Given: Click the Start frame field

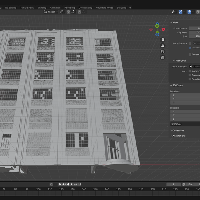Looking at the screenshot, I should pos(193,184).
